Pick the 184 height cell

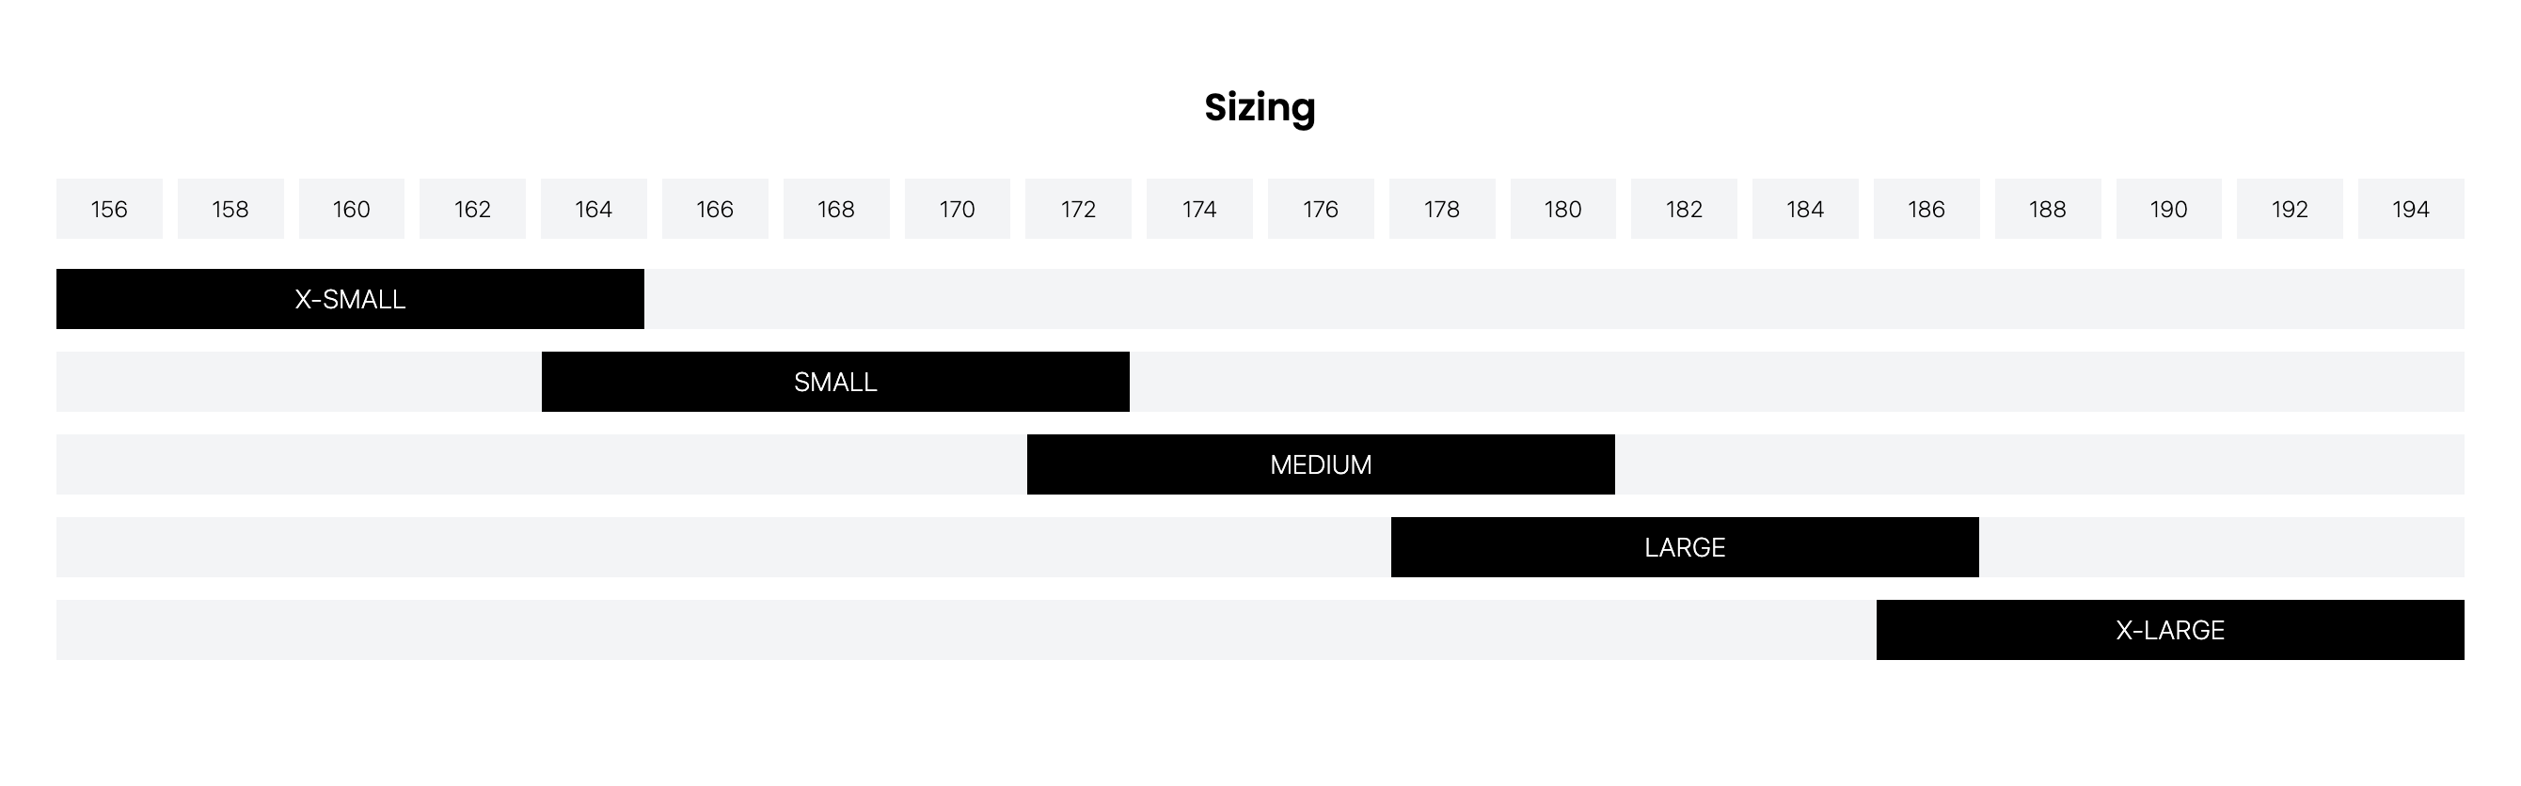(1804, 208)
